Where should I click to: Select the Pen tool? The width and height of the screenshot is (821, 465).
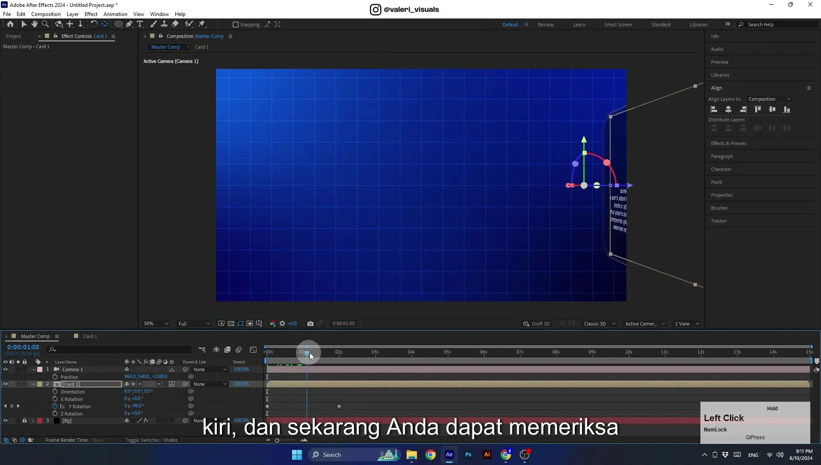tap(129, 24)
